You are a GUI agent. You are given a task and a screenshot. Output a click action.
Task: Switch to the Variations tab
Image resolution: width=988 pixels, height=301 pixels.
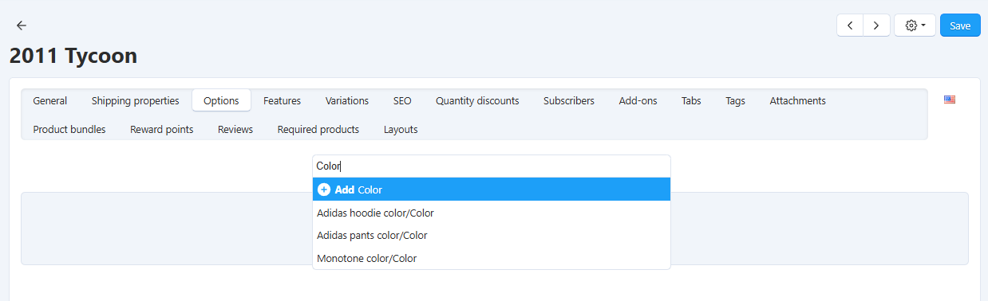(x=347, y=100)
